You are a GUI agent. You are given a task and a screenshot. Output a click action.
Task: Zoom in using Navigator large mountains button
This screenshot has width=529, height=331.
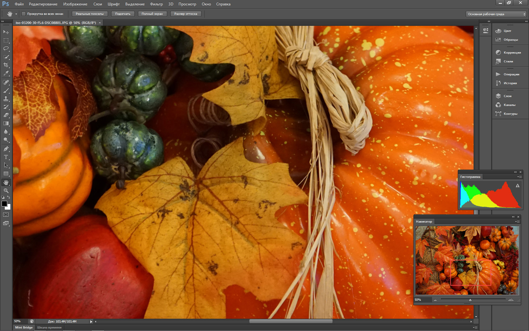point(511,300)
